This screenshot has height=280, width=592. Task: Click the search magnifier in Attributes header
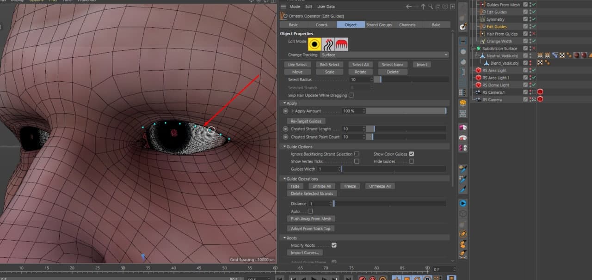point(431,6)
